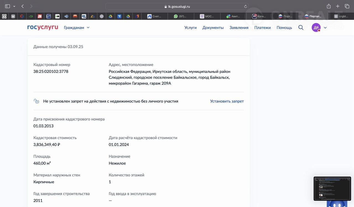The width and height of the screenshot is (354, 207).
Task: Expand the Гражданам dropdown
Action: (x=77, y=28)
